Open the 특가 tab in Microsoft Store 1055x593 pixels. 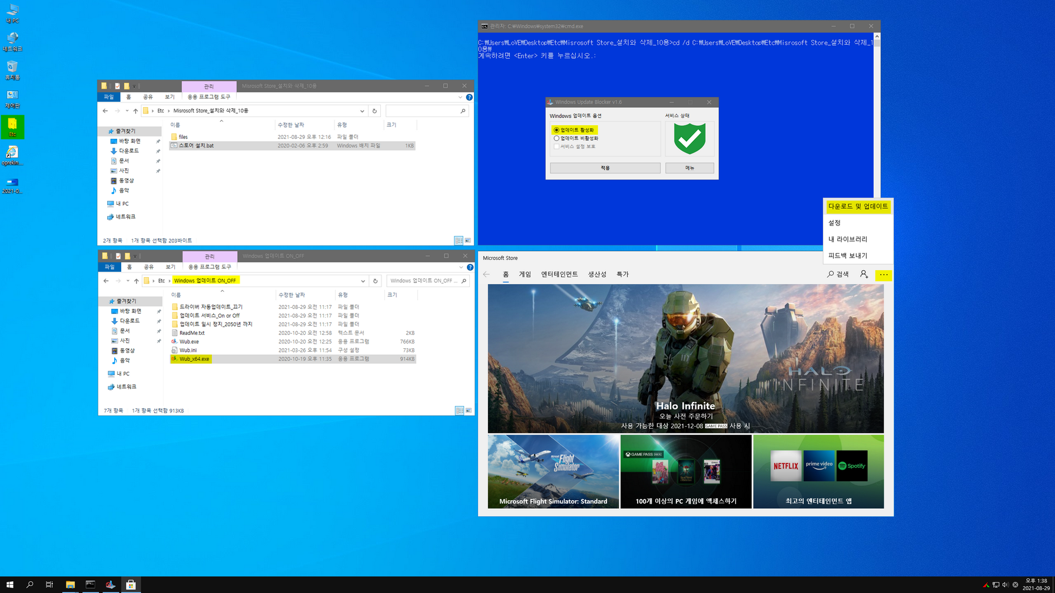click(622, 274)
